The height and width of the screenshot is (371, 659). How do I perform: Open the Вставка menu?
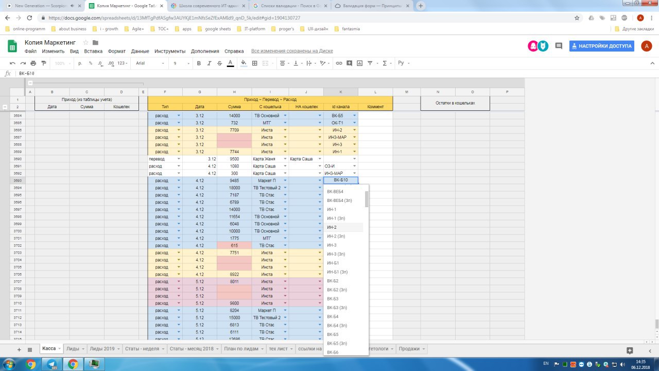point(93,51)
